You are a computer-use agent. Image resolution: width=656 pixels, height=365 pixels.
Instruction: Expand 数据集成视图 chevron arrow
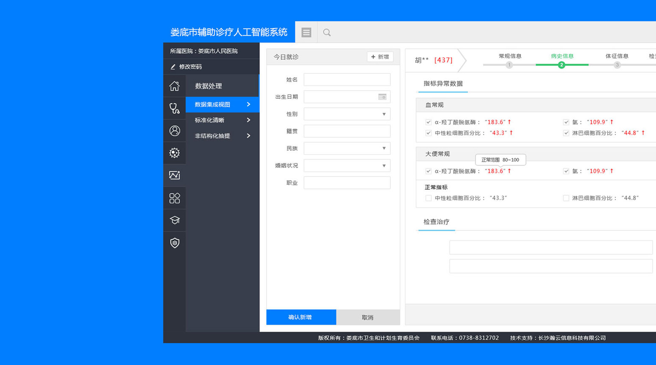248,104
